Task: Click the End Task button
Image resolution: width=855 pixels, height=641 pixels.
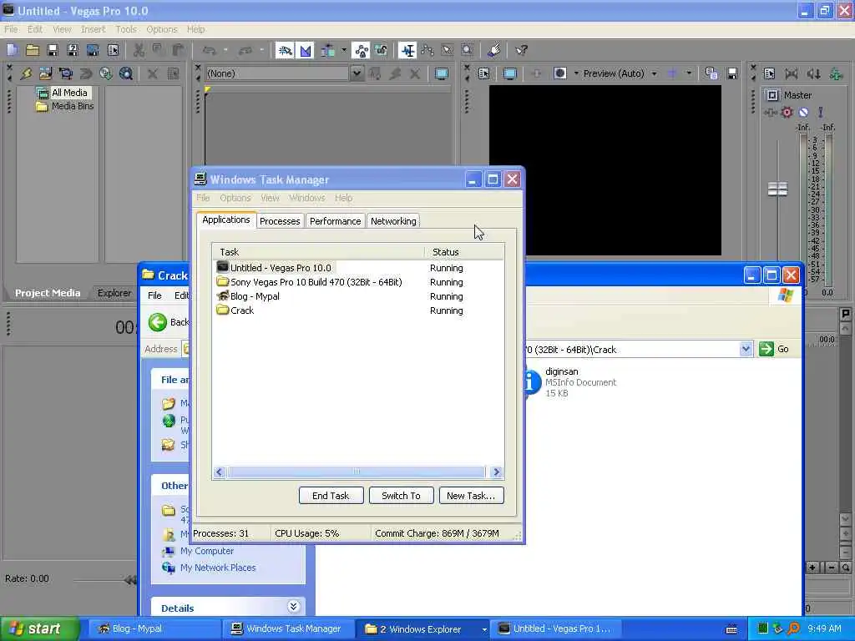Action: pos(331,496)
